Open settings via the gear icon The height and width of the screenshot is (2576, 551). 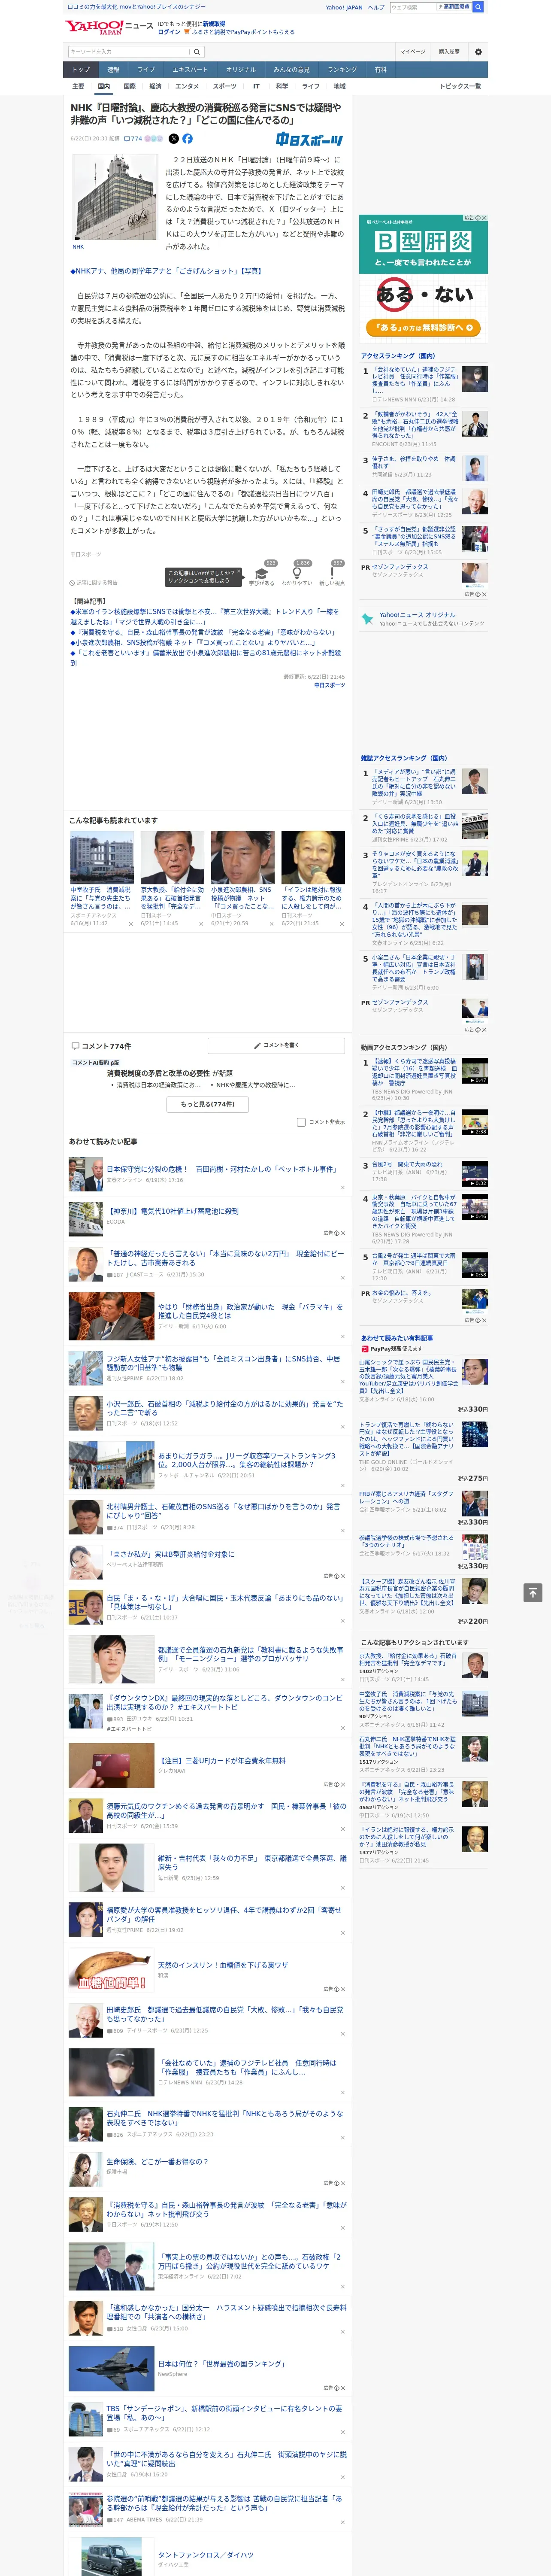(x=478, y=51)
